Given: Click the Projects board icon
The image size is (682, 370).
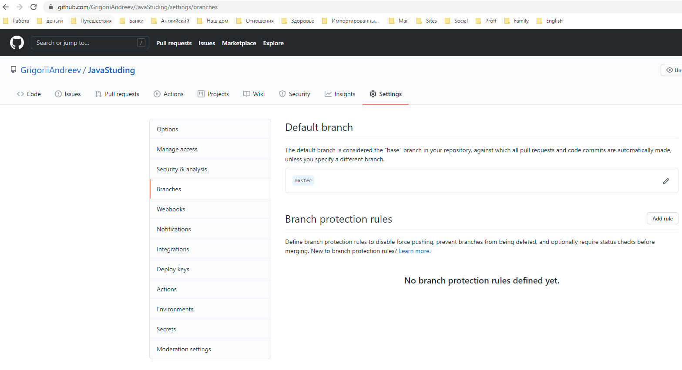Looking at the screenshot, I should point(201,93).
